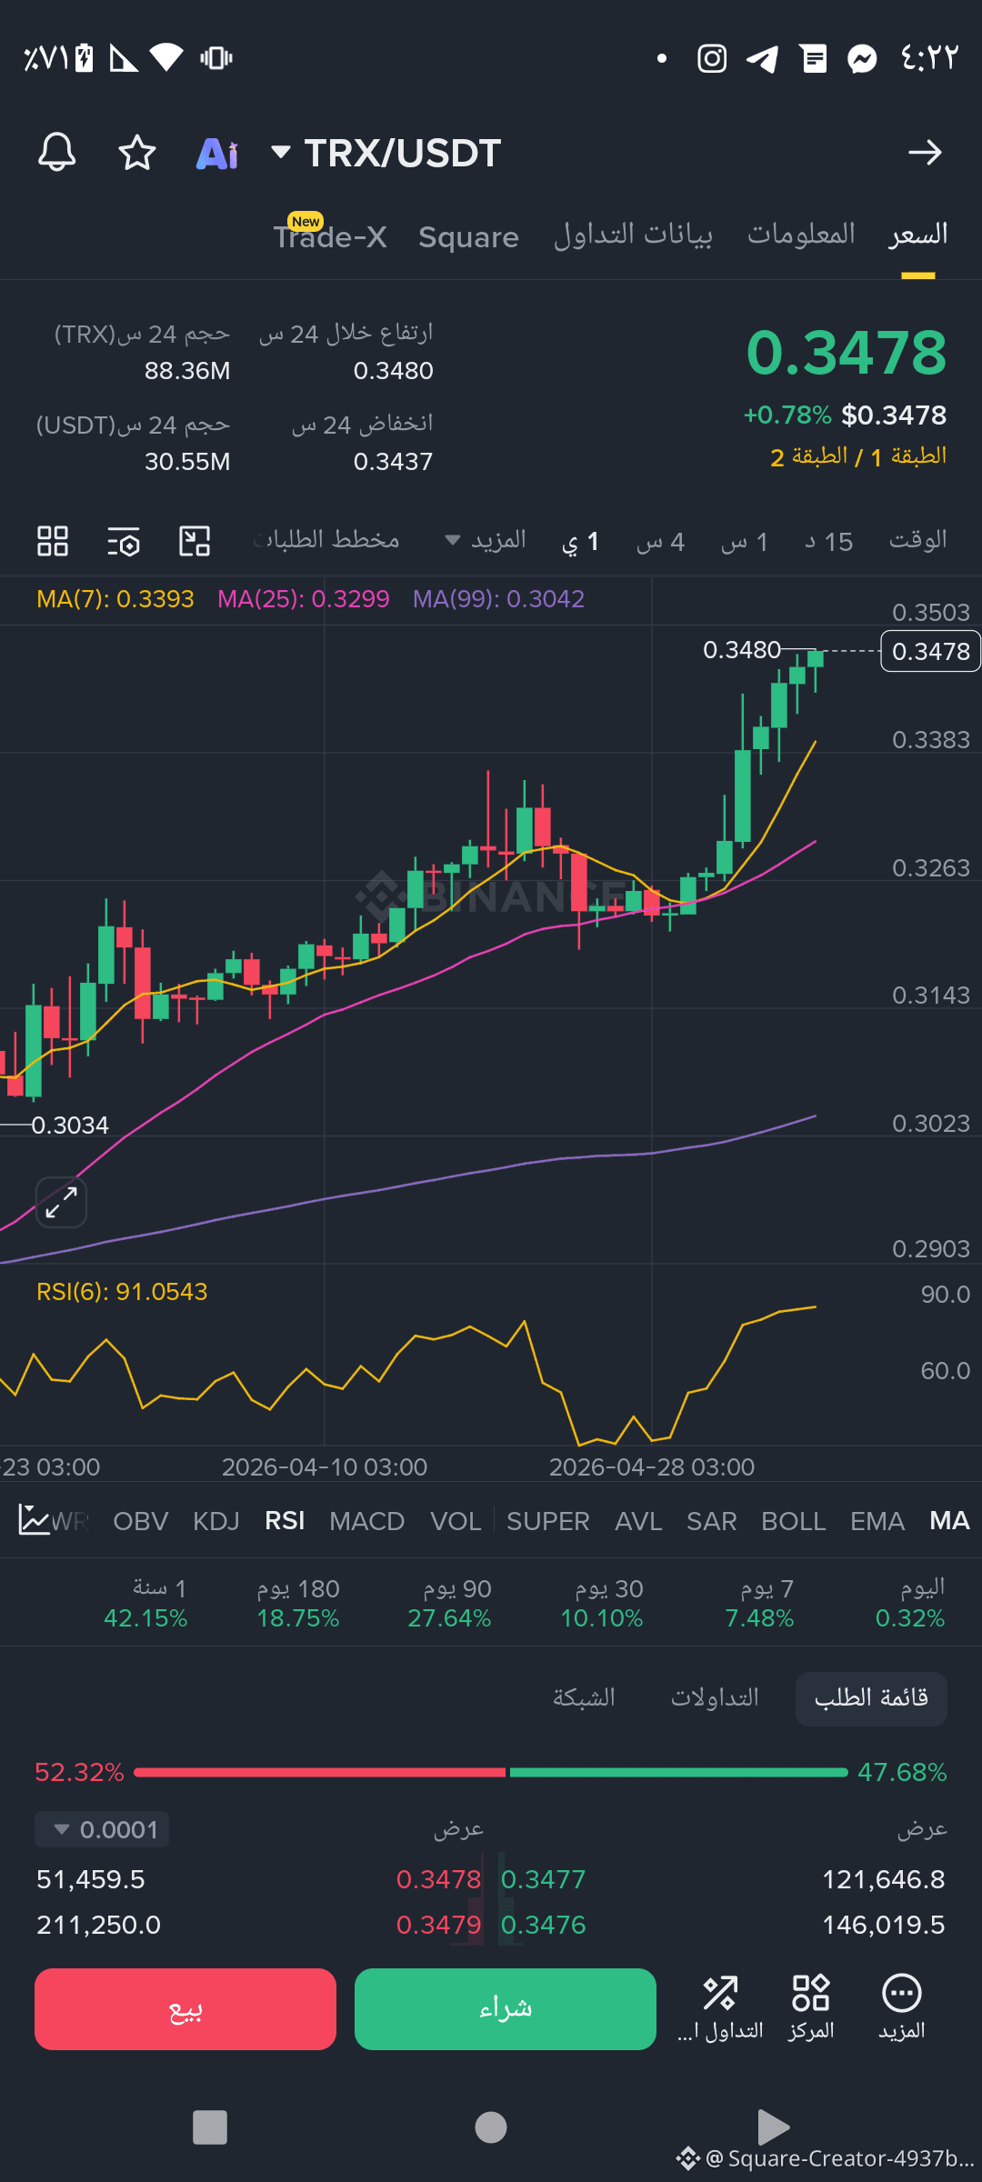Add TRX/USDT to favorites with star
982x2182 pixels.
tap(137, 152)
